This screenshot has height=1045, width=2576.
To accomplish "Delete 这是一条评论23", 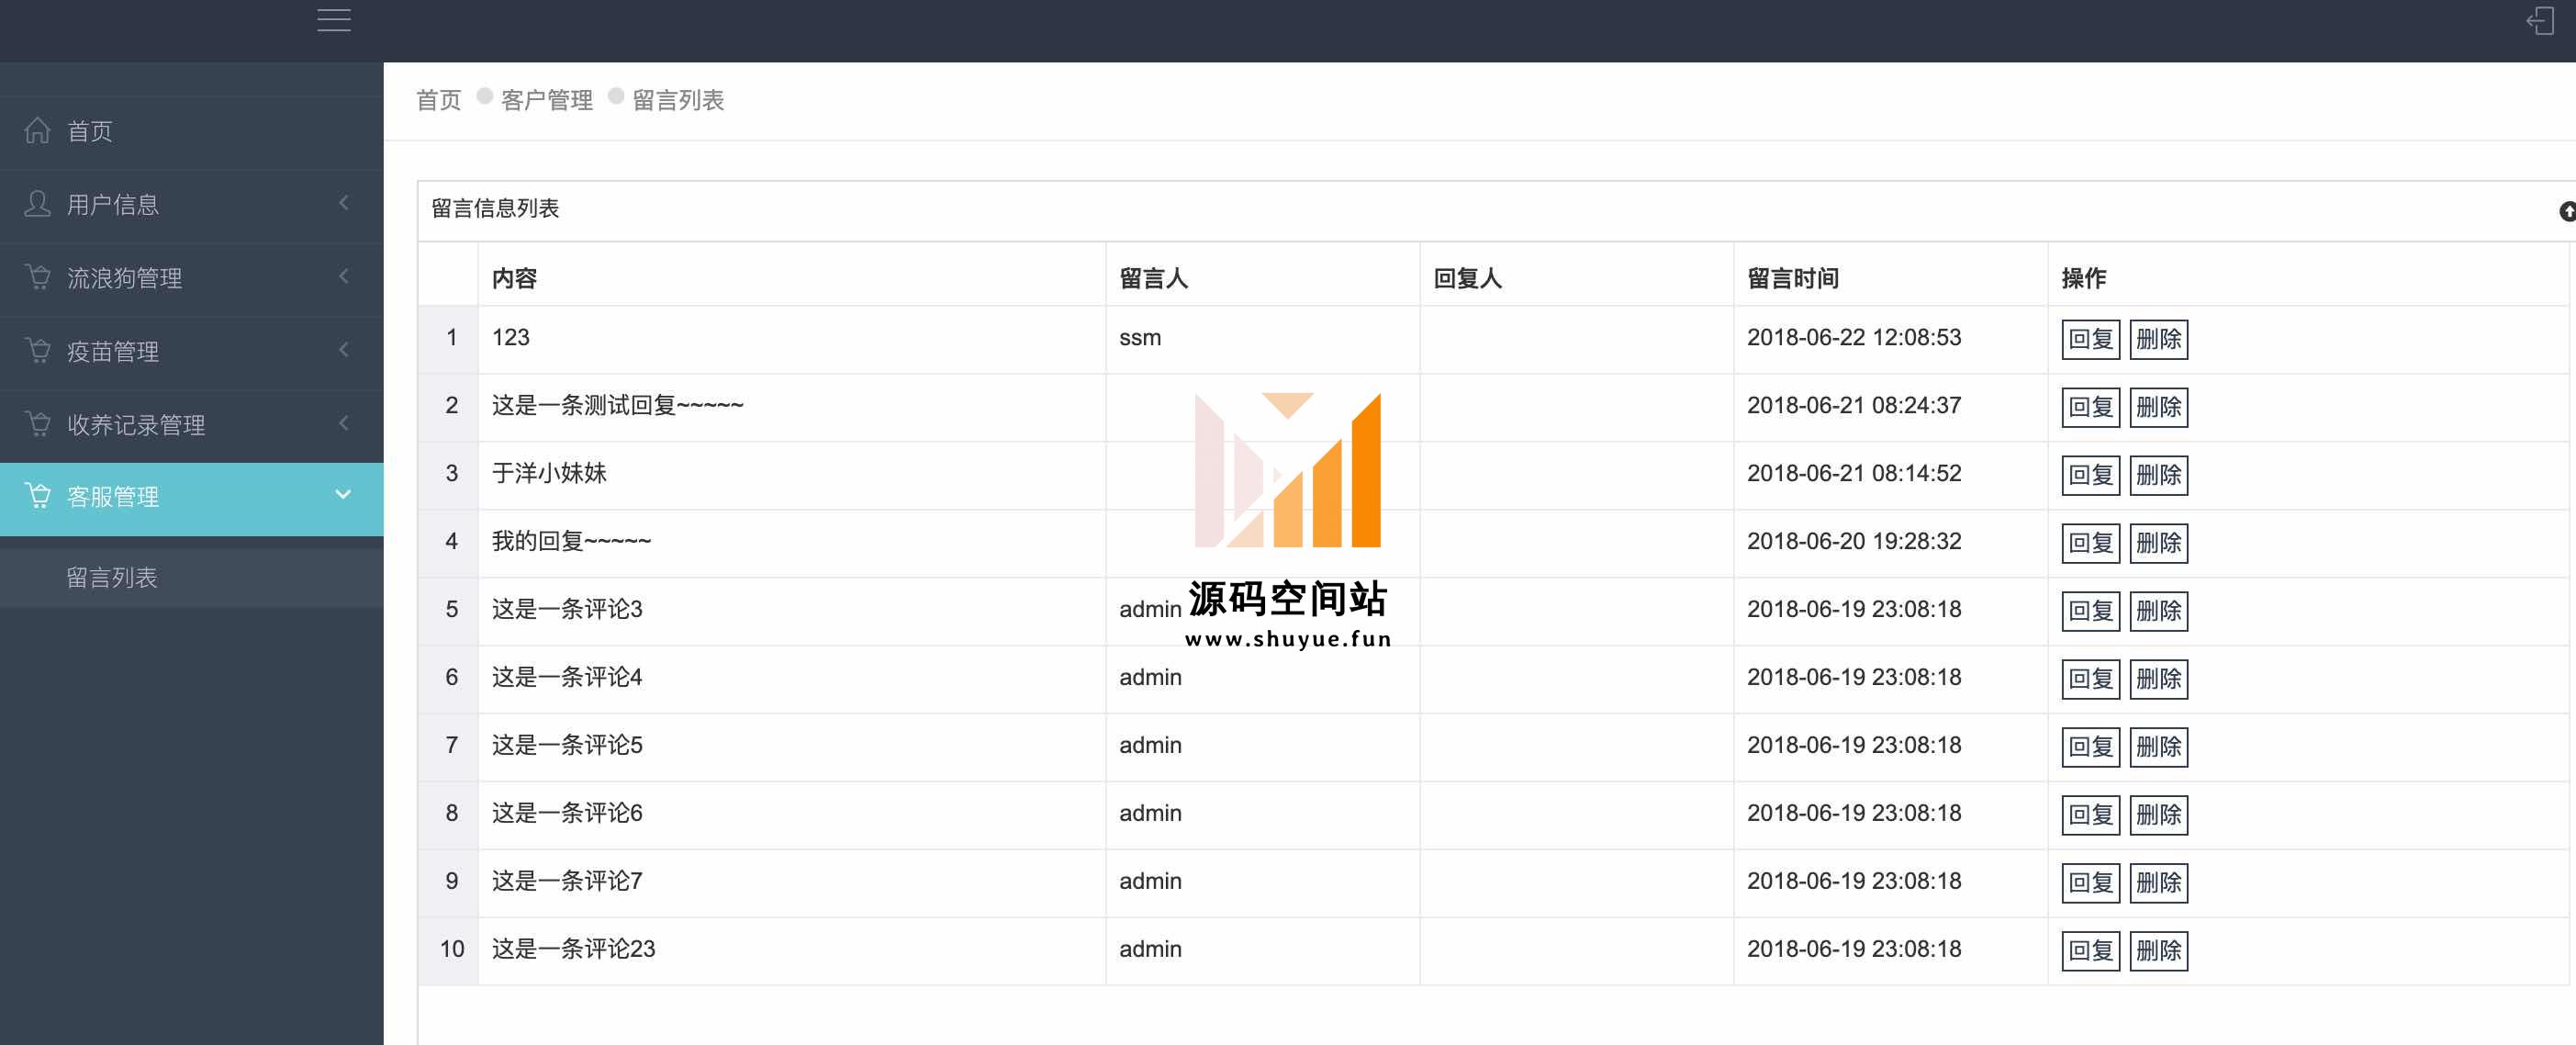I will pos(2158,951).
